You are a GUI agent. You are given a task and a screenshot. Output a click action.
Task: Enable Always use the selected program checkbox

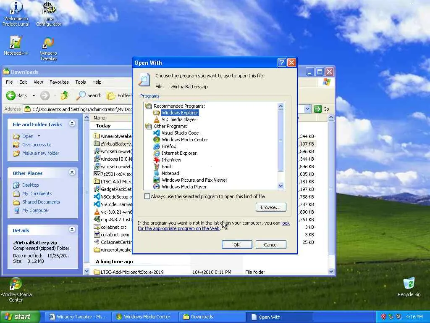point(147,196)
